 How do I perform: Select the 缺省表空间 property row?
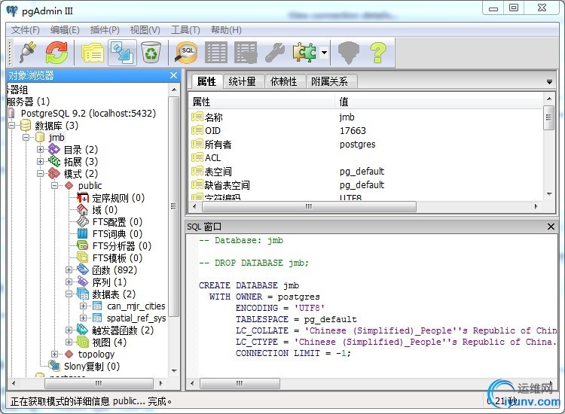point(366,185)
